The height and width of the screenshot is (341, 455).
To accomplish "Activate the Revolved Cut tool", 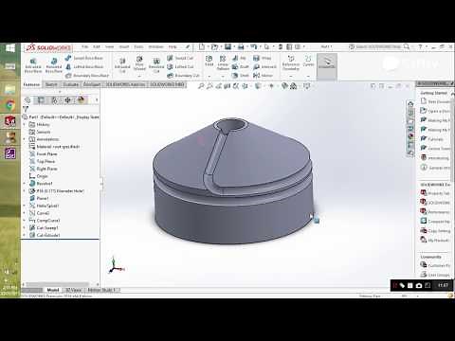I will coord(156,65).
